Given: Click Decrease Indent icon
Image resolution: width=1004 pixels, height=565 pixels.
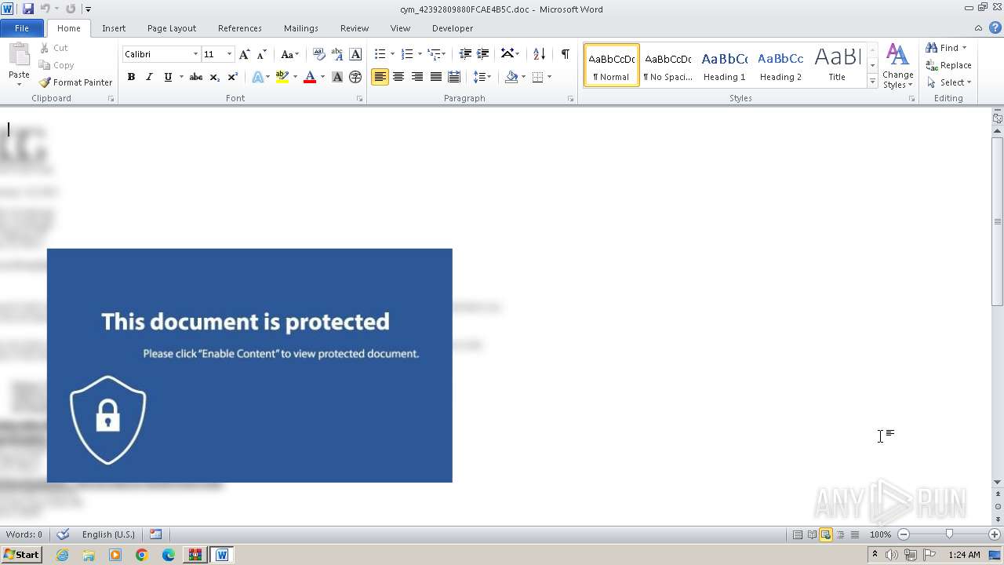Looking at the screenshot, I should (x=465, y=54).
